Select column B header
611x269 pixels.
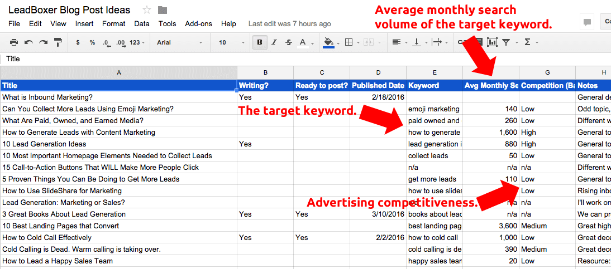tap(265, 73)
